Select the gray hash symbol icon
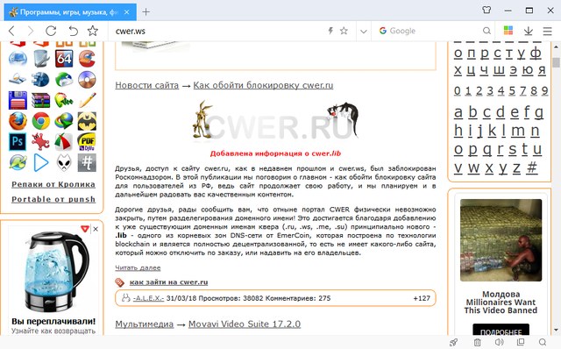This screenshot has height=349, width=561. pyautogui.click(x=87, y=163)
